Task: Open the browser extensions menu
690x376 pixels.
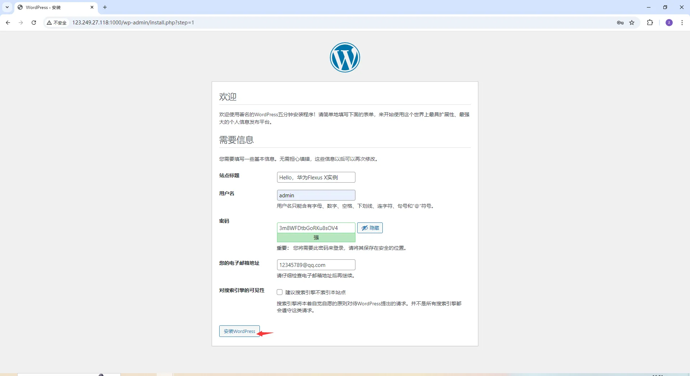Action: (650, 23)
